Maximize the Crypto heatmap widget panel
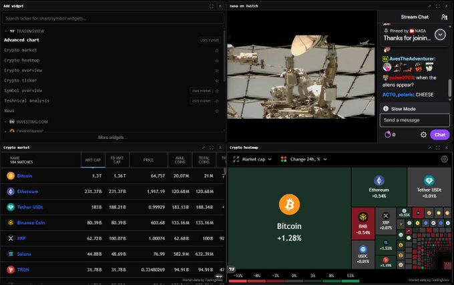This screenshot has width=454, height=285. click(x=438, y=148)
